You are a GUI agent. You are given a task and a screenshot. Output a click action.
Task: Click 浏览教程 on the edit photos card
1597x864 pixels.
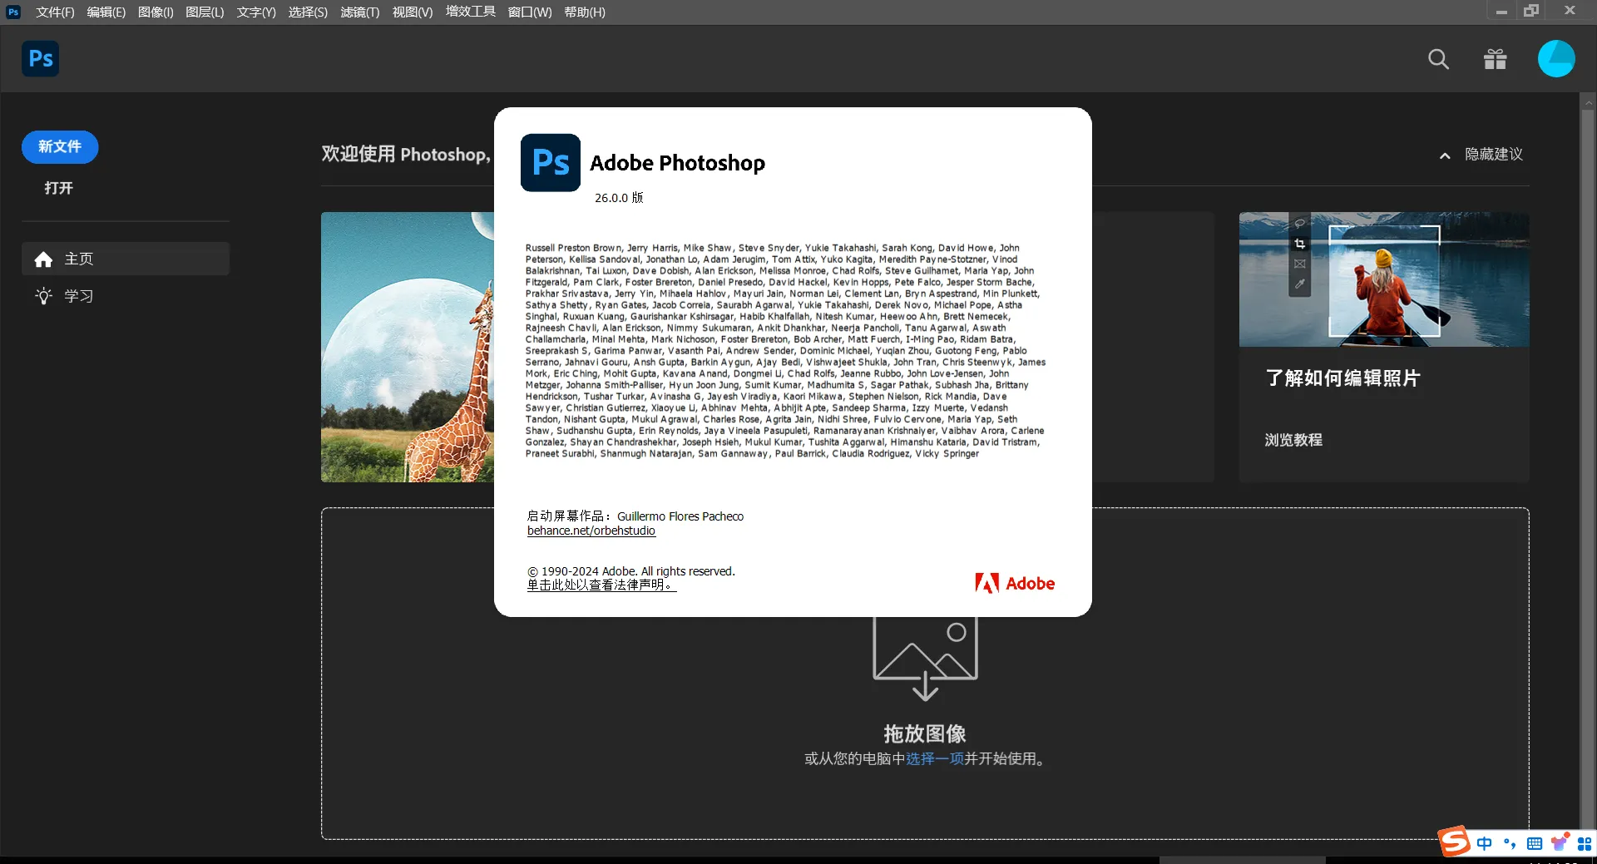pos(1293,440)
